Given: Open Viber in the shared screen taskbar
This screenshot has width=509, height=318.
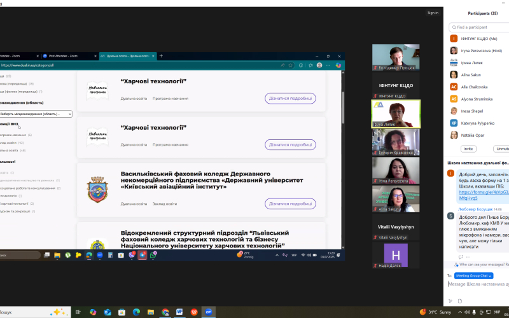Looking at the screenshot, I should pyautogui.click(x=132, y=255).
